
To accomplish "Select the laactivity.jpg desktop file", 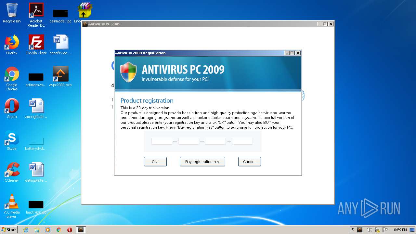I will pyautogui.click(x=36, y=207).
